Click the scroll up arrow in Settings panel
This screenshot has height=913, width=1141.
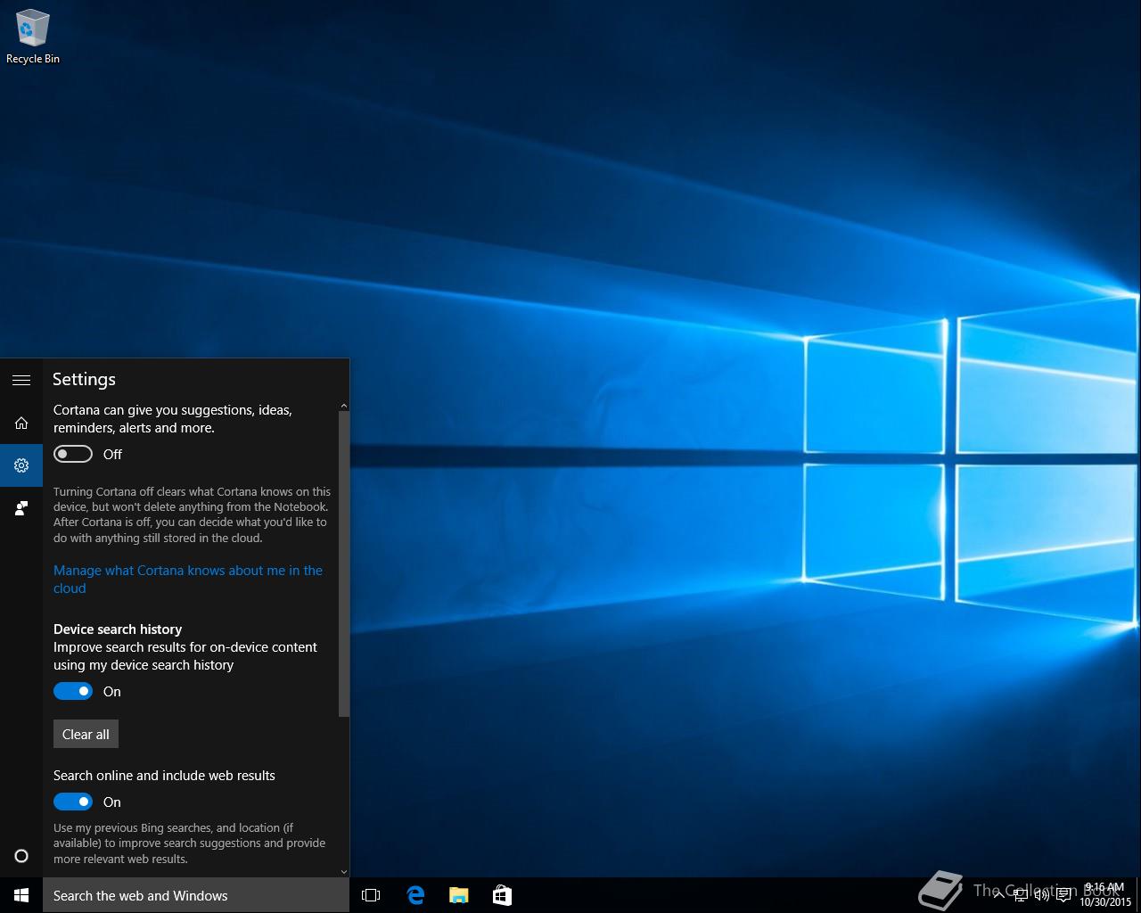(x=344, y=407)
